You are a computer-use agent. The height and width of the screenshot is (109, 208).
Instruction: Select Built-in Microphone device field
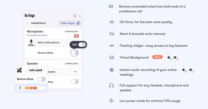53,43
